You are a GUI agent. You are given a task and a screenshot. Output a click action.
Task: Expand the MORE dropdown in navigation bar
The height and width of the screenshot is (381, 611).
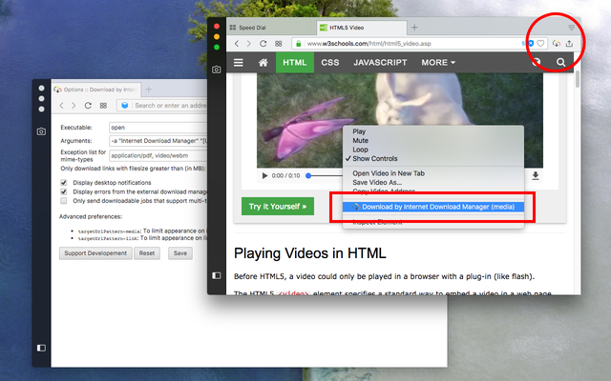pyautogui.click(x=438, y=63)
